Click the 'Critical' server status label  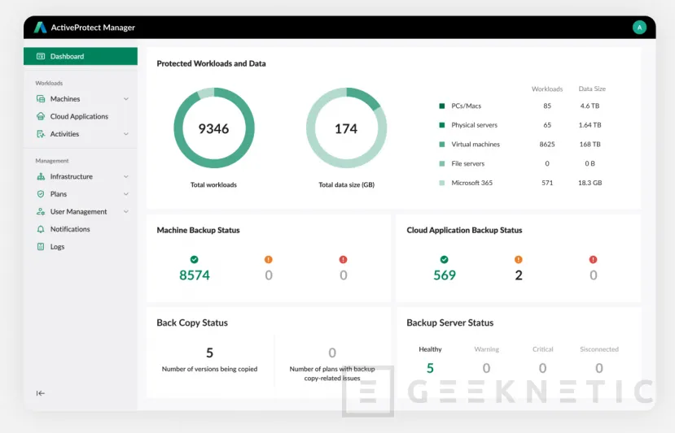543,349
